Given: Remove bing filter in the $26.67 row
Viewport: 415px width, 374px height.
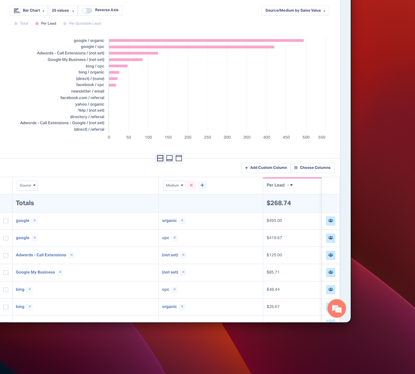Looking at the screenshot, I should (x=30, y=307).
